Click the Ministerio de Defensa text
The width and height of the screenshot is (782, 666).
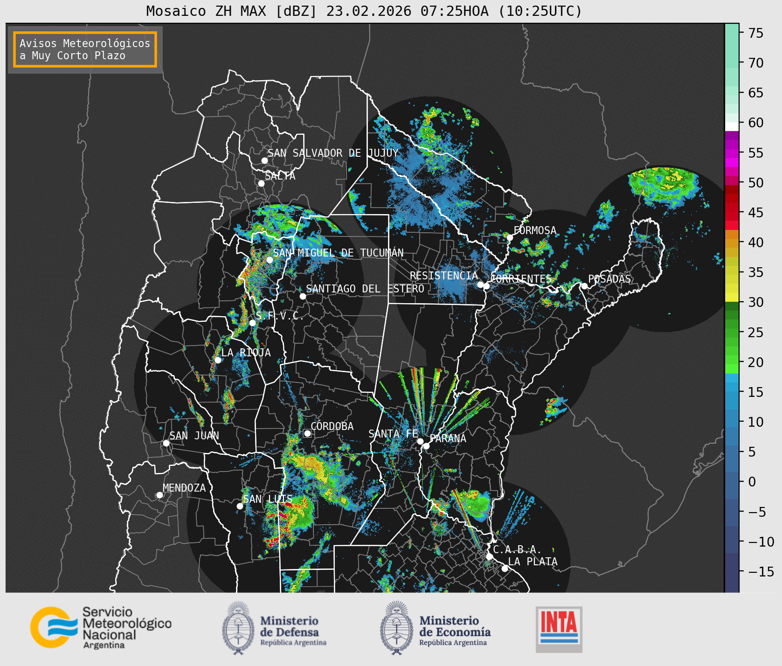coord(293,632)
